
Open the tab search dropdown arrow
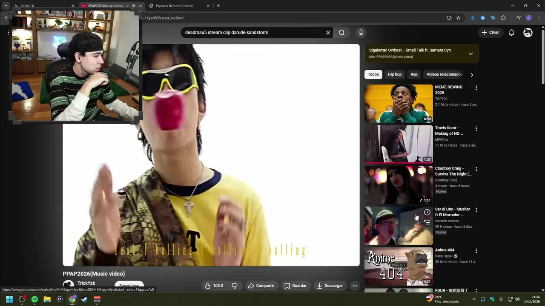[6, 6]
